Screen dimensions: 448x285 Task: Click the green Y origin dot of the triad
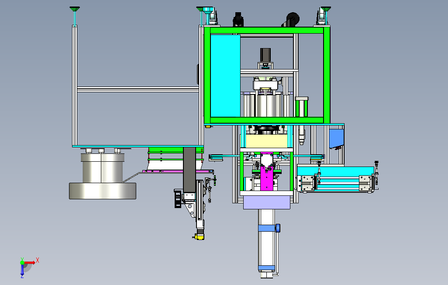point(22,262)
